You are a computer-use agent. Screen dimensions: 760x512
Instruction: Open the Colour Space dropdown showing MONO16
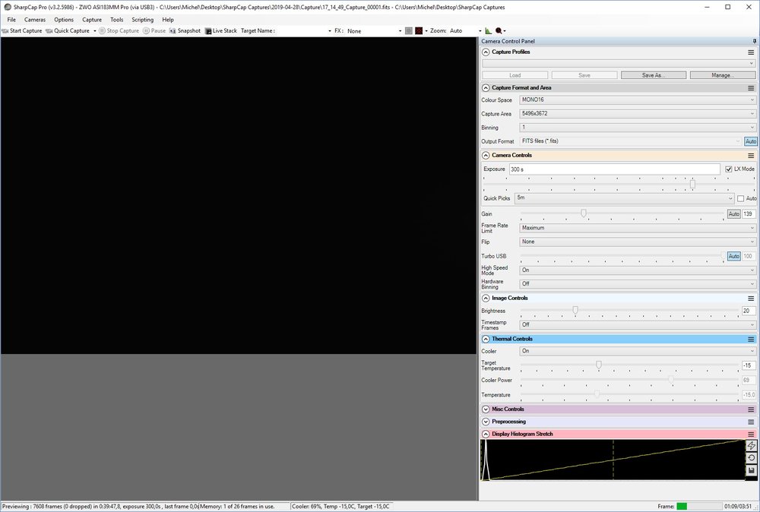pos(638,100)
